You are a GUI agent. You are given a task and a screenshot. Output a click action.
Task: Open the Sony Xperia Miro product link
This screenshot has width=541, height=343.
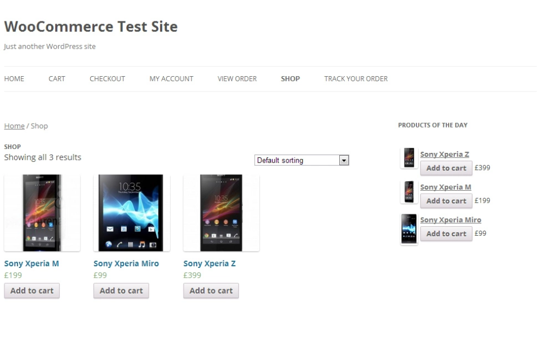pos(126,263)
